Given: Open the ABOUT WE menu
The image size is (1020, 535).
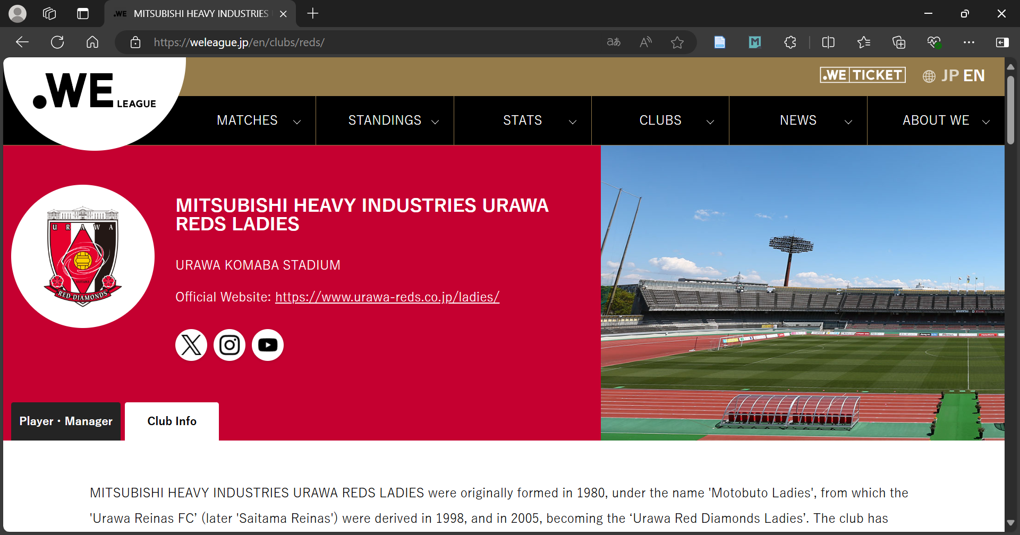Looking at the screenshot, I should [936, 120].
